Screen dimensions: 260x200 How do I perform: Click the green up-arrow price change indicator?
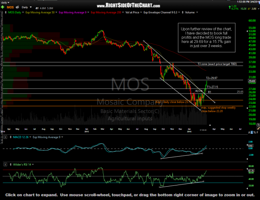pyautogui.click(x=230, y=7)
